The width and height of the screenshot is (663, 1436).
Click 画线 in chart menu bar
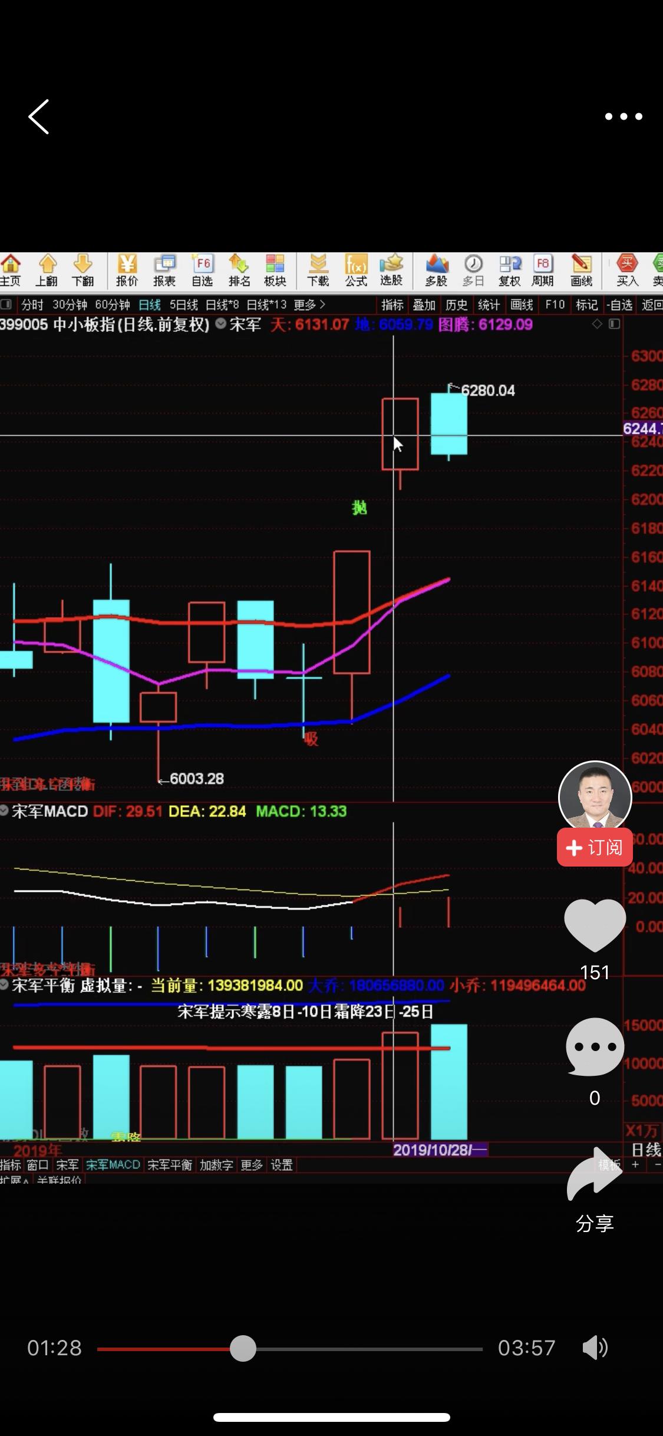(x=522, y=305)
